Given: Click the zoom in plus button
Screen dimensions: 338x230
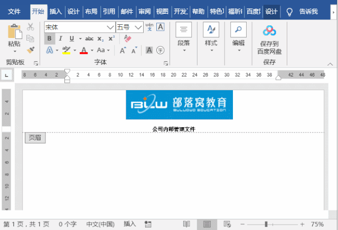Looking at the screenshot, I should (302, 224).
